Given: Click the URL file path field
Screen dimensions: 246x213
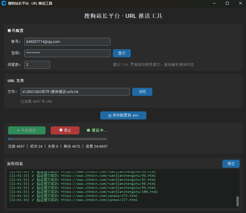Looking at the screenshot, I should pos(75,92).
